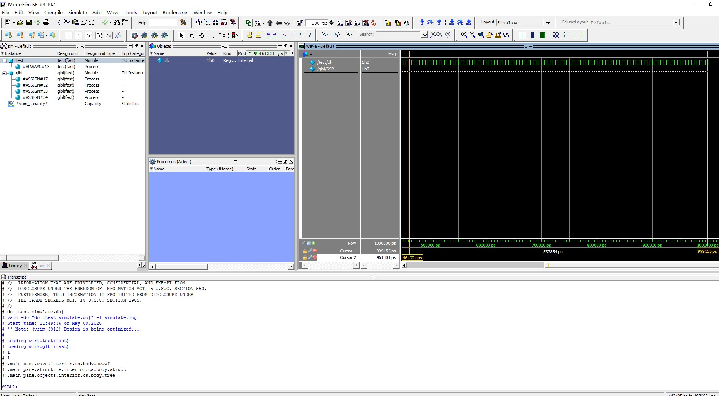Collapse the glbl instance tree node
Viewport: 719px width, 396px height.
(4, 73)
